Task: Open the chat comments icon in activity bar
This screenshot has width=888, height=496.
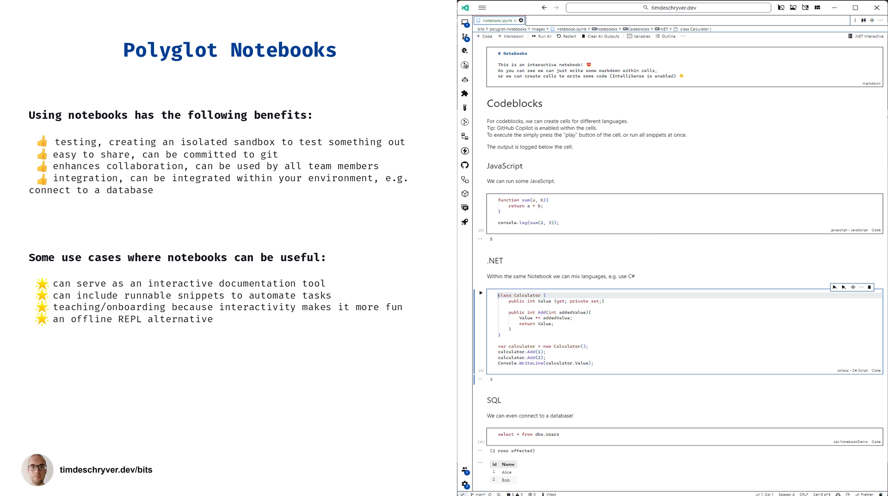Action: (x=465, y=208)
